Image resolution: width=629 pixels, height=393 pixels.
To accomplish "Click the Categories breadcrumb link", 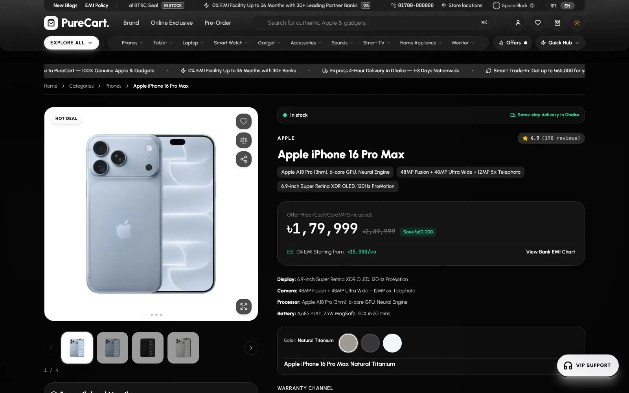I will (x=81, y=86).
